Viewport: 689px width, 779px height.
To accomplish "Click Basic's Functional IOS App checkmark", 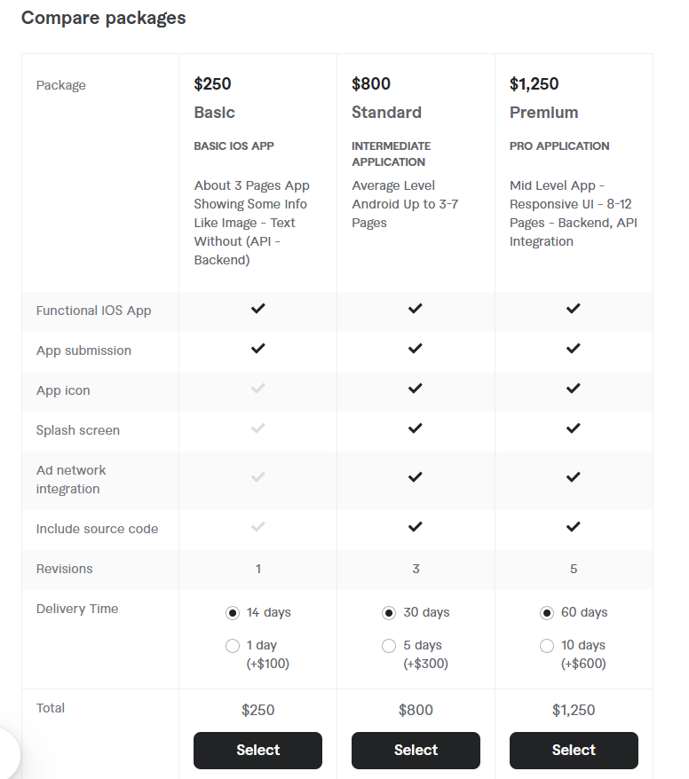I will coord(258,309).
